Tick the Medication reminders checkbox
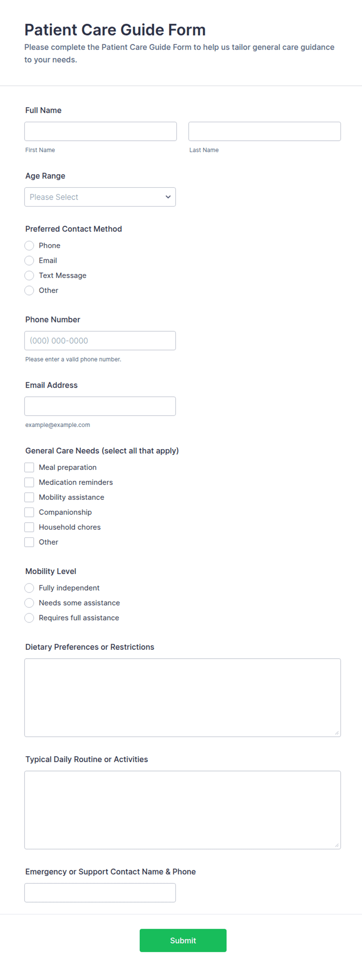 tap(29, 482)
